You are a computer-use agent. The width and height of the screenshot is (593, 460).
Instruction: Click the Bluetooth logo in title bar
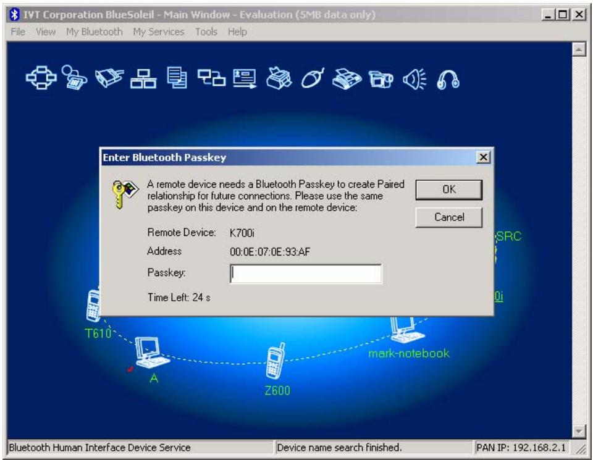tap(14, 15)
